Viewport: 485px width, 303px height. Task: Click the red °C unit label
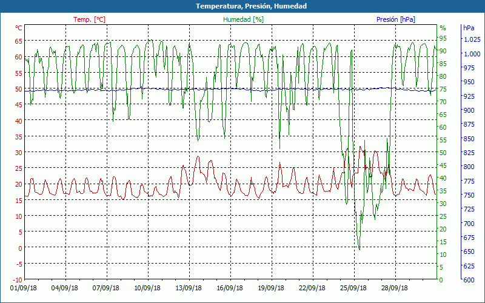click(19, 28)
